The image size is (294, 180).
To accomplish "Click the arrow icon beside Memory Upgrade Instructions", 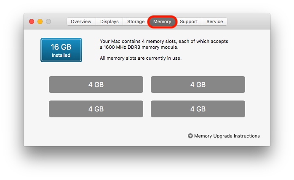I will point(190,136).
